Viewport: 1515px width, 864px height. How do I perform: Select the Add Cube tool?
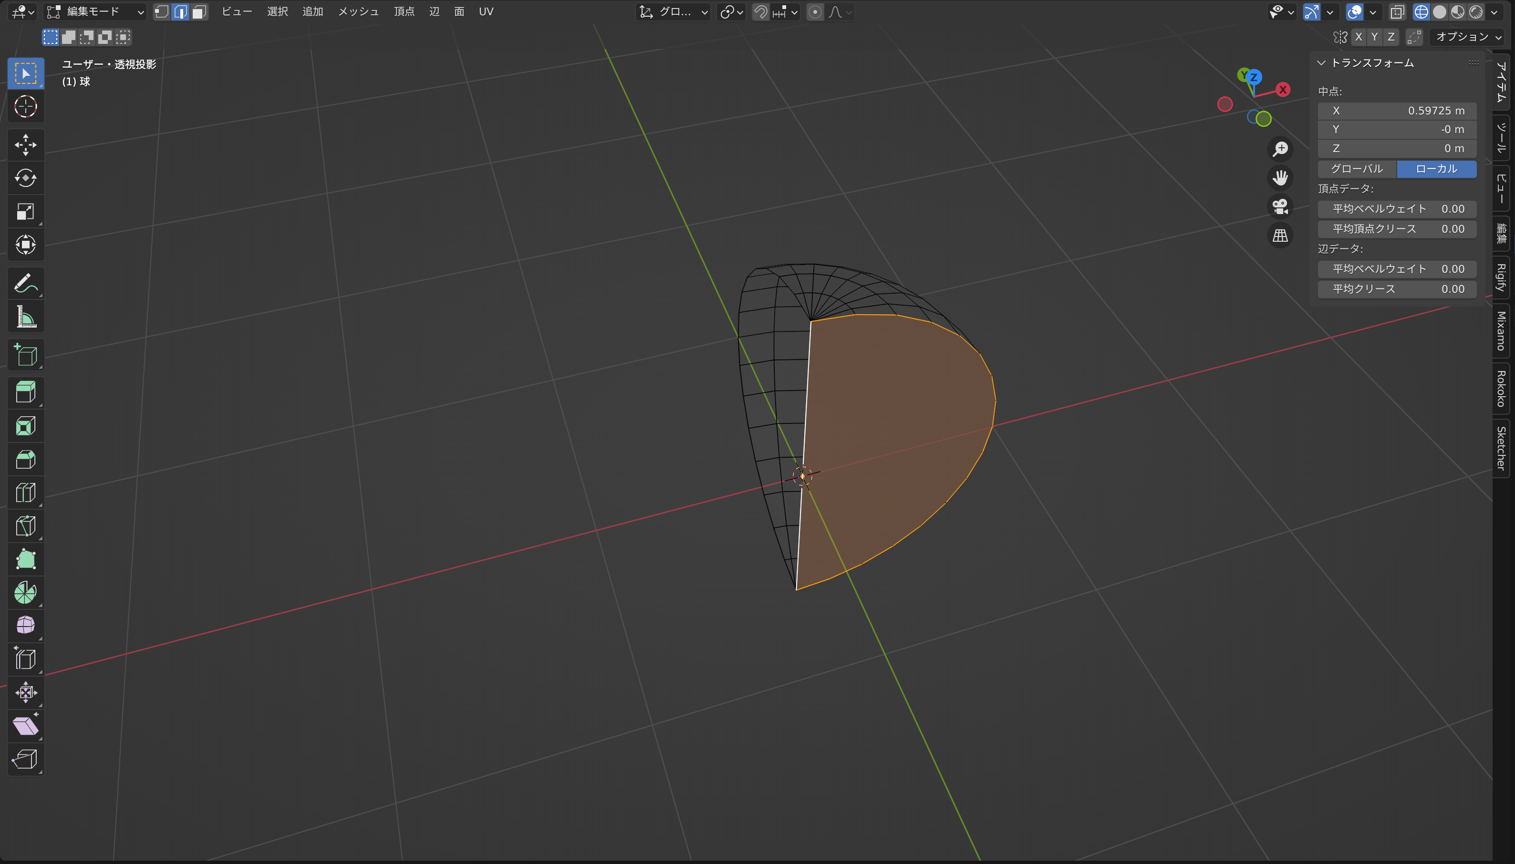pyautogui.click(x=26, y=355)
